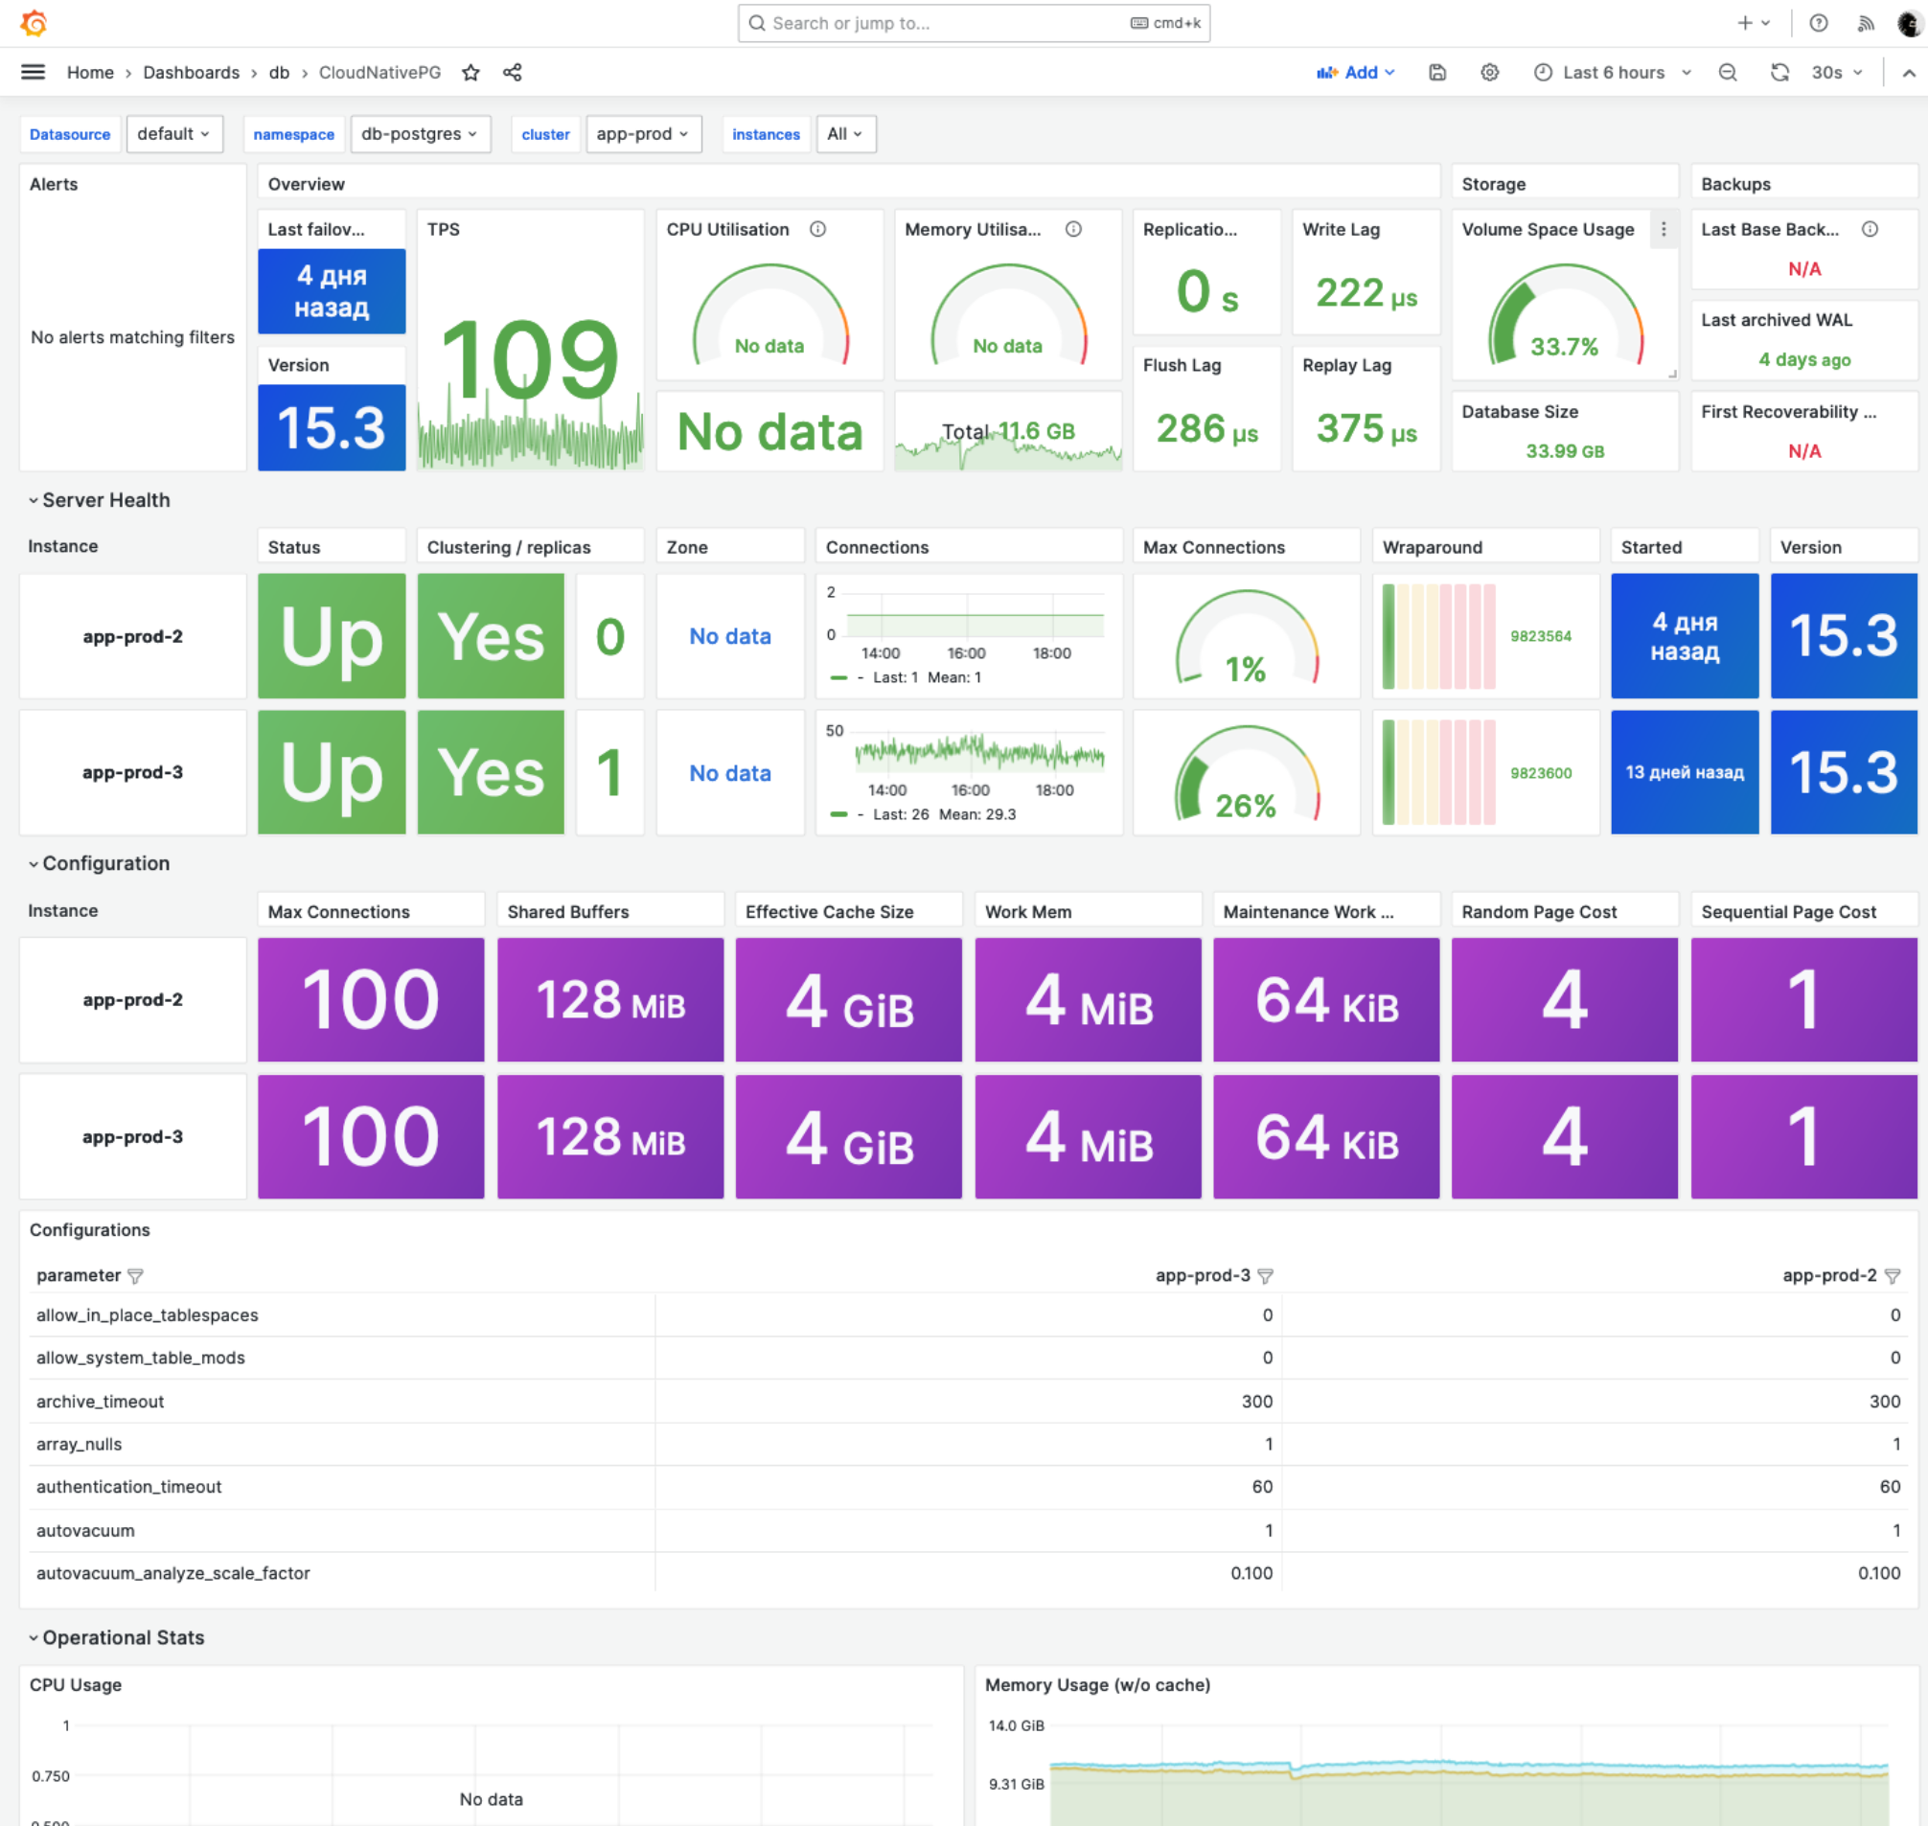Image resolution: width=1928 pixels, height=1826 pixels.
Task: Toggle filter on app-prod-3 column
Action: [x=1265, y=1275]
